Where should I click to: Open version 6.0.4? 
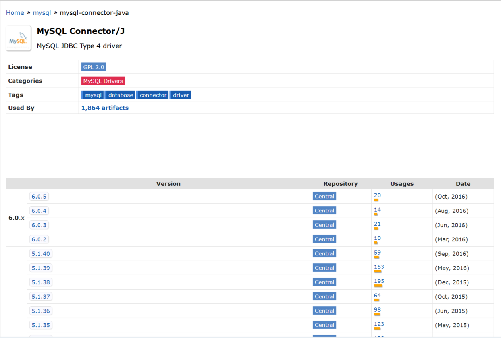coord(39,211)
